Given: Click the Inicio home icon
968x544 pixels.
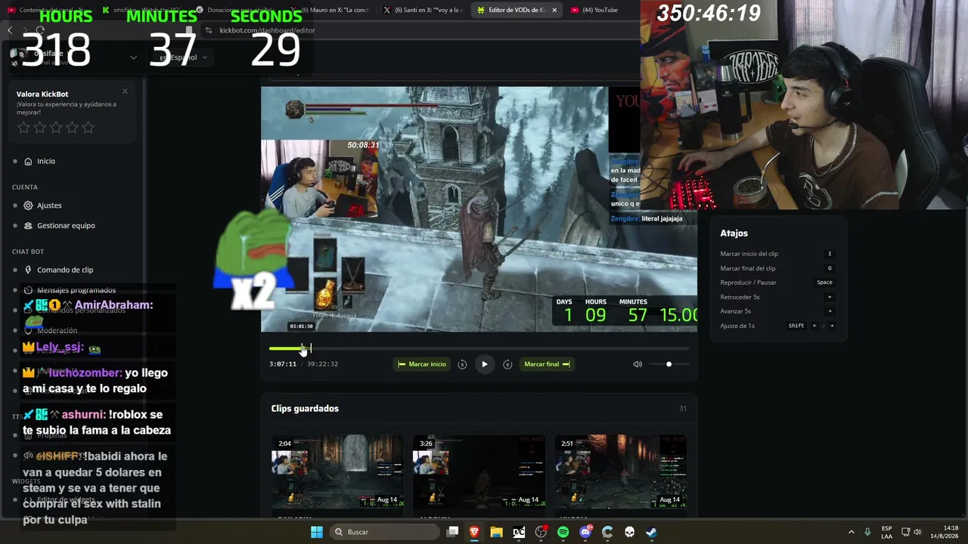Looking at the screenshot, I should 28,161.
